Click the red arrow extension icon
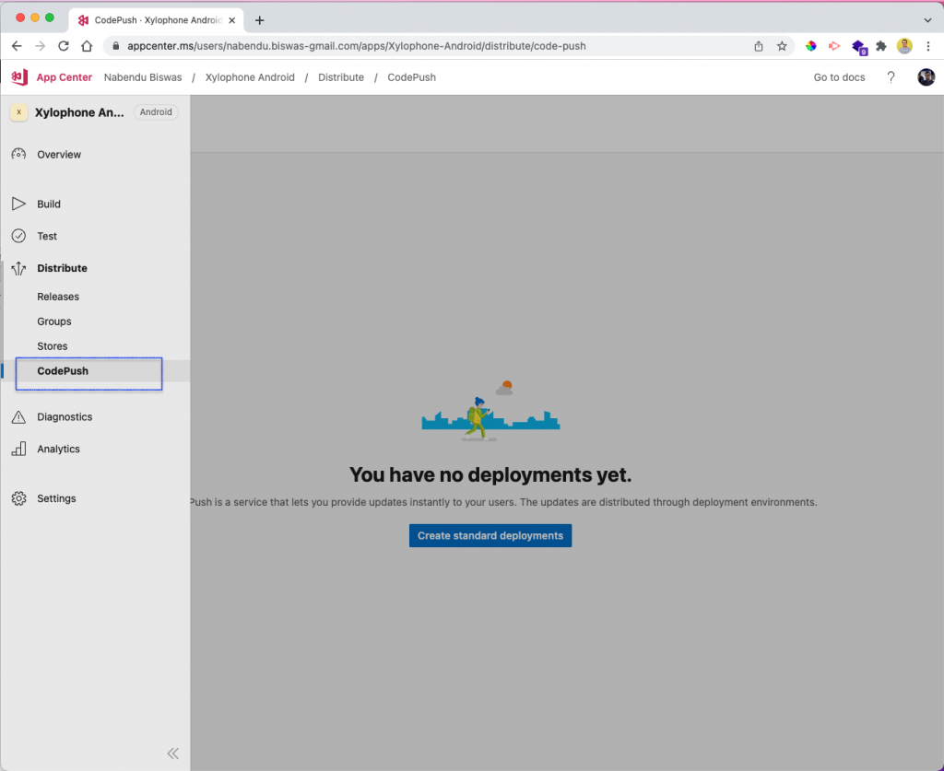 834,46
